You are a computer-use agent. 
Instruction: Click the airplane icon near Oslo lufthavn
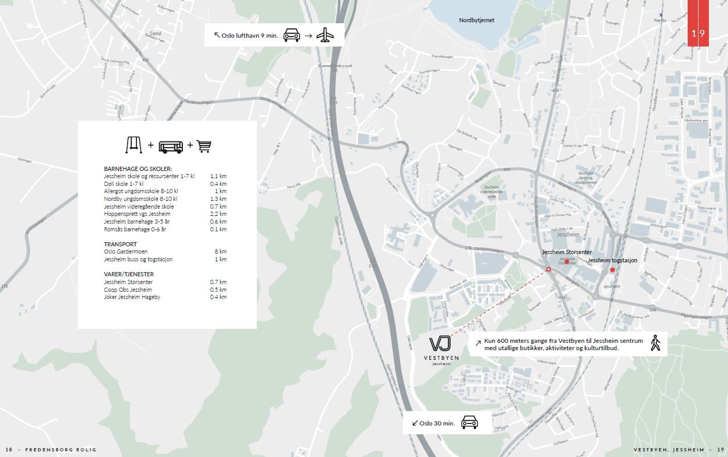click(325, 35)
